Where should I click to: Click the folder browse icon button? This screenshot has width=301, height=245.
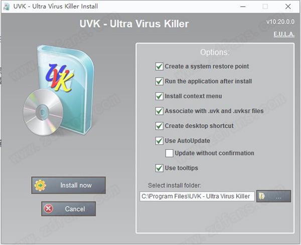[x=273, y=196]
